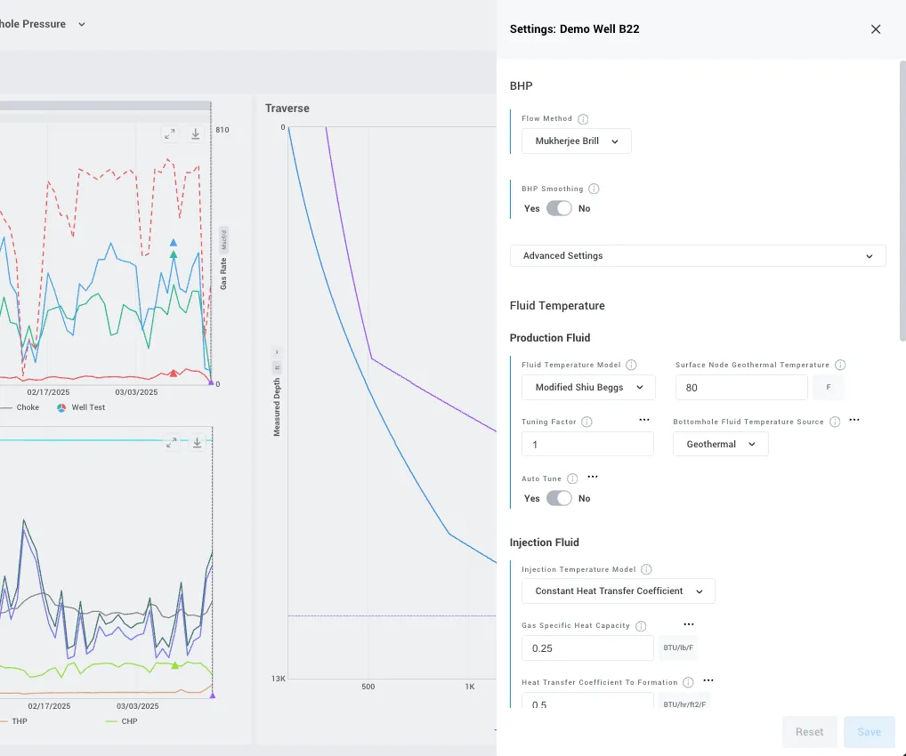
Task: Focus the Gas Specific Heat Capacity field
Action: pos(587,648)
